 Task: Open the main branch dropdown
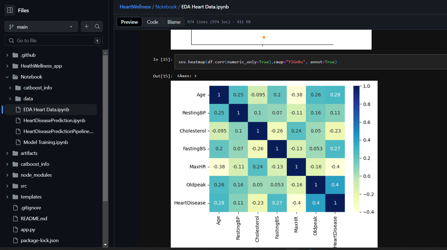(41, 27)
